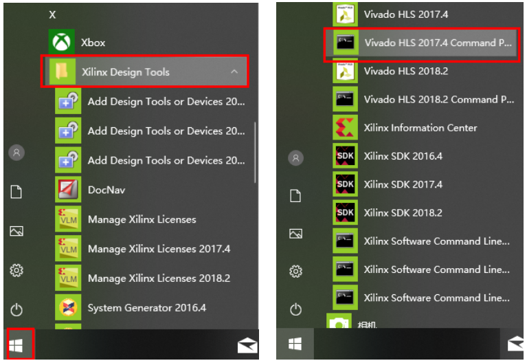Launch Xilinx SDK 2016.4
This screenshot has height=363, width=527.
coord(388,156)
